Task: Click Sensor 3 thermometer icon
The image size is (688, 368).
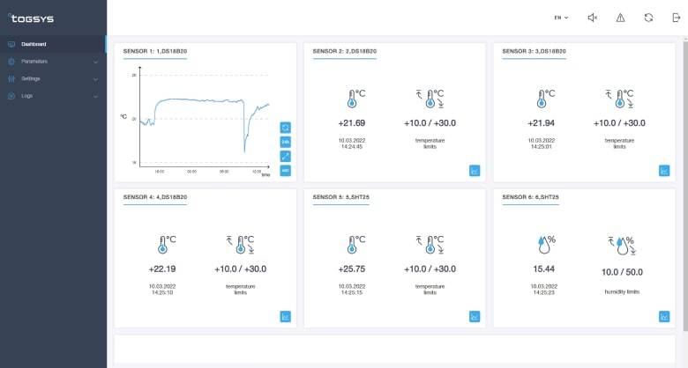Action: point(545,99)
